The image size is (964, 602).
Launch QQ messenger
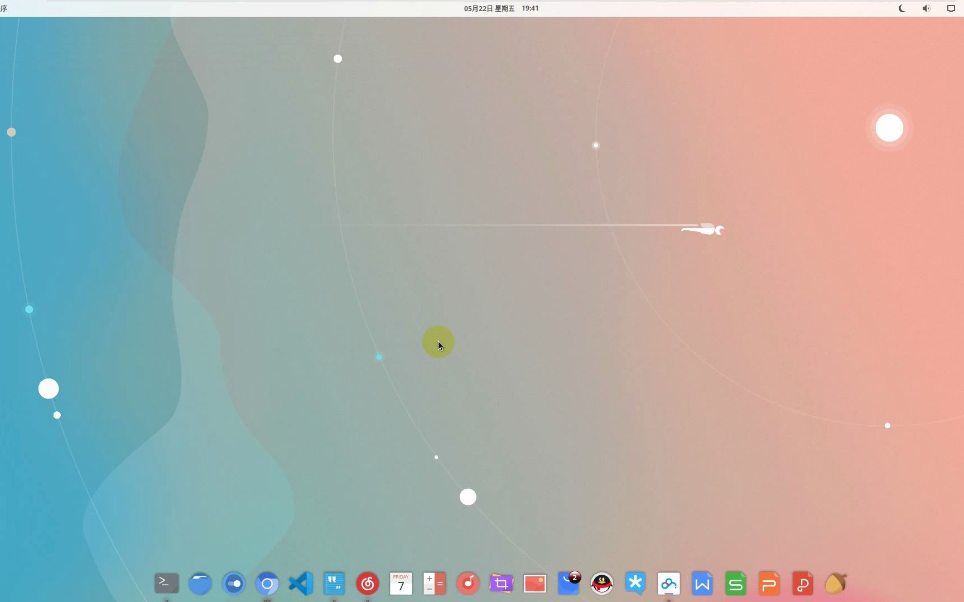coord(602,584)
